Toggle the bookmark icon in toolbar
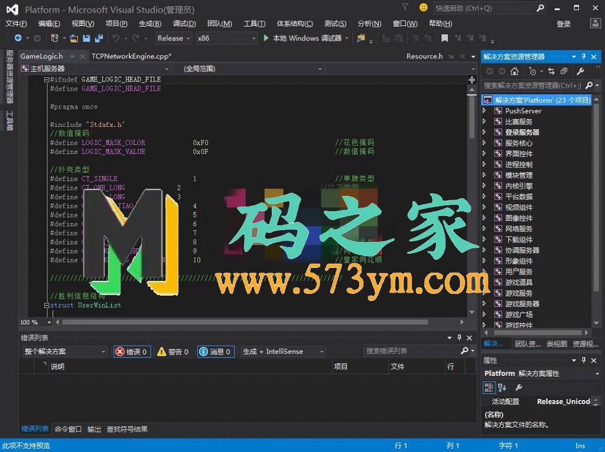The image size is (605, 452). (444, 38)
